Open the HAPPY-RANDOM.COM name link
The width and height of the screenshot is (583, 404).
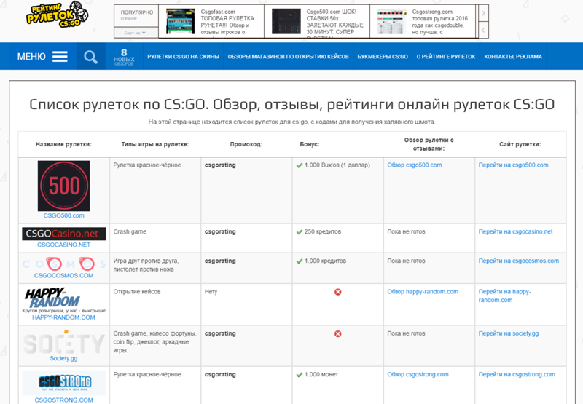[x=63, y=317]
